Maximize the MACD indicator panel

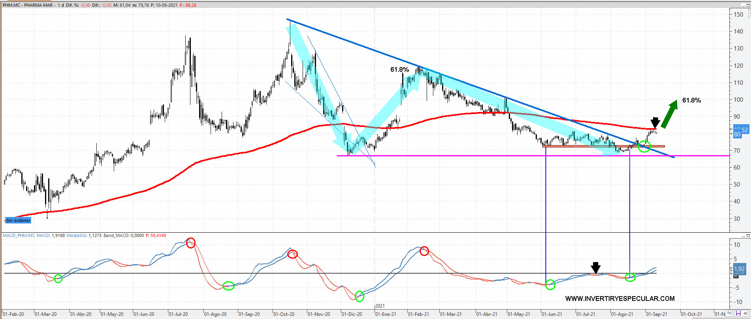tap(748, 236)
